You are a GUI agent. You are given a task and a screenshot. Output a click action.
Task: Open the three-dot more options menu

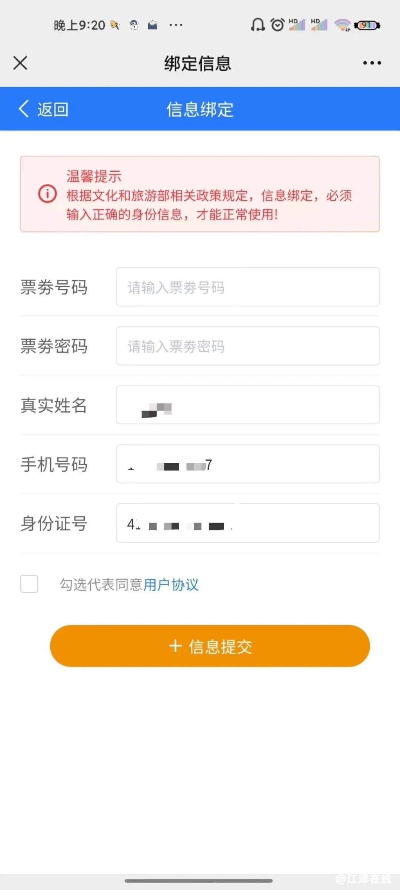(372, 63)
